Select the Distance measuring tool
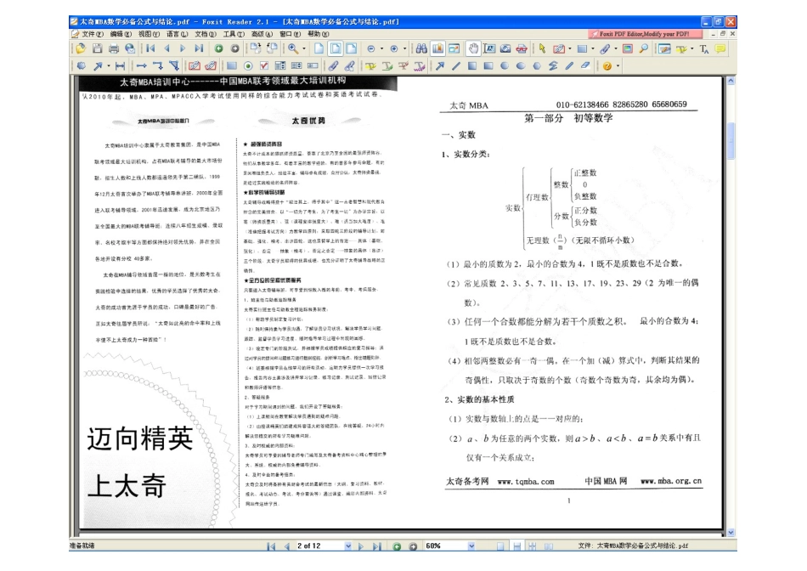 [x=120, y=66]
